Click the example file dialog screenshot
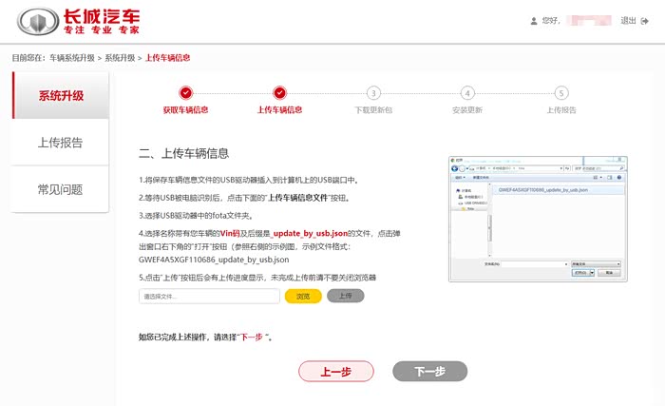Screen dimensions: 665x406 pos(538,219)
